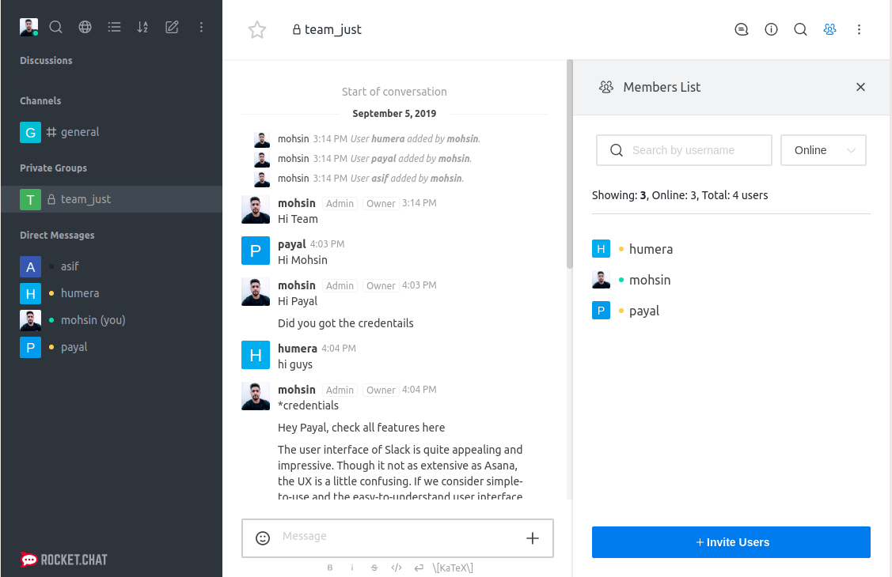The height and width of the screenshot is (577, 892).
Task: Open direct message with humera
Action: pyautogui.click(x=79, y=293)
